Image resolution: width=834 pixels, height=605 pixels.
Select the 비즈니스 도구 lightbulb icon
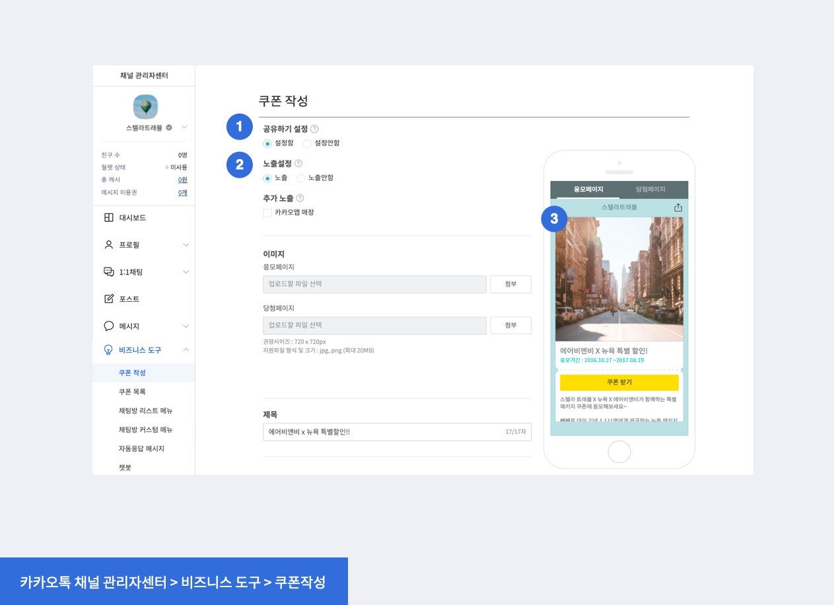tap(109, 350)
